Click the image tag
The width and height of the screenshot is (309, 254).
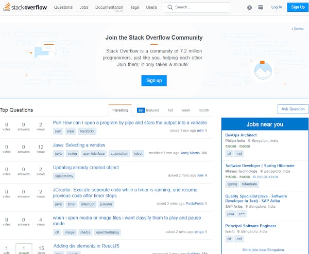click(x=70, y=232)
